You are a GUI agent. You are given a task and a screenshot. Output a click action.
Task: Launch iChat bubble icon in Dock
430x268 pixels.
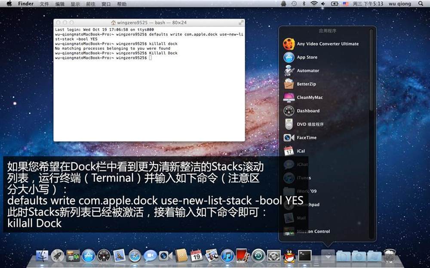[150, 256]
